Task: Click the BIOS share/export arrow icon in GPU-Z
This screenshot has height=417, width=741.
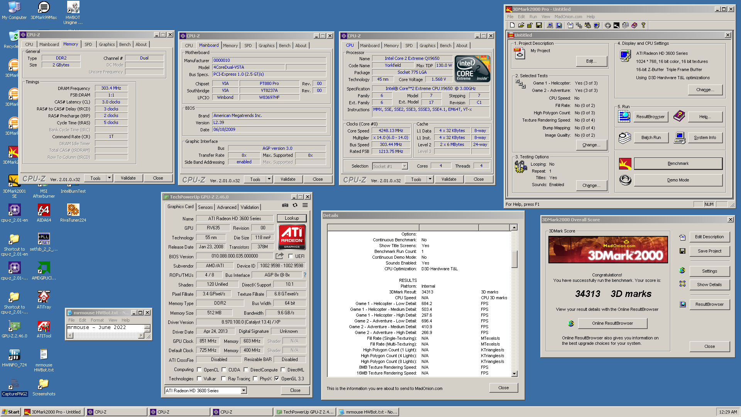Action: click(x=280, y=256)
